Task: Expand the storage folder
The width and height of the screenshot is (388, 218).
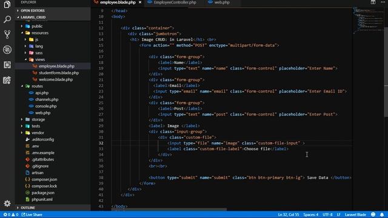Action: (38, 119)
